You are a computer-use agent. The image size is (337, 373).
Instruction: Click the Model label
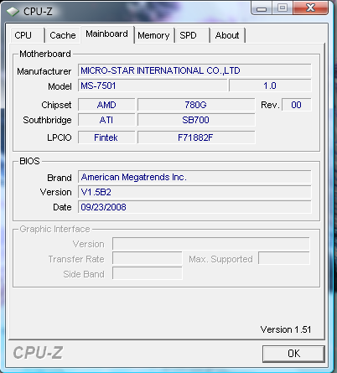coord(60,86)
